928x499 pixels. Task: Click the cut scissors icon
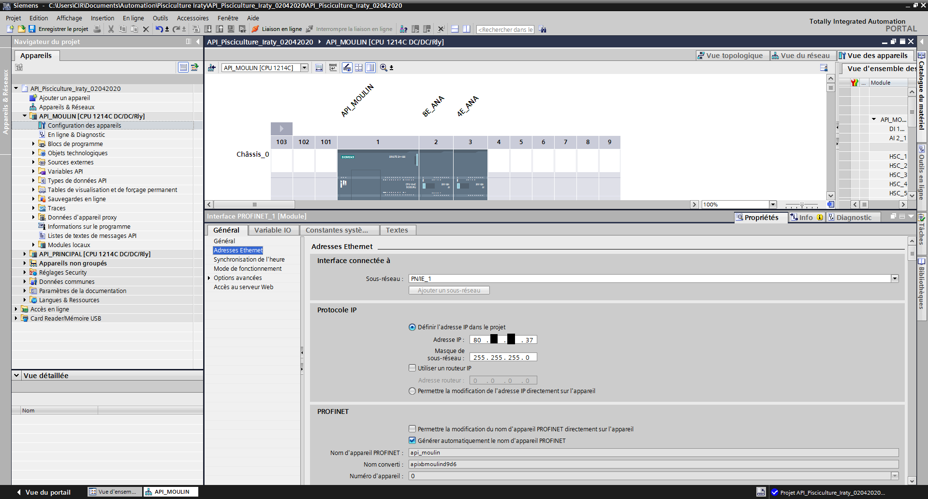111,29
